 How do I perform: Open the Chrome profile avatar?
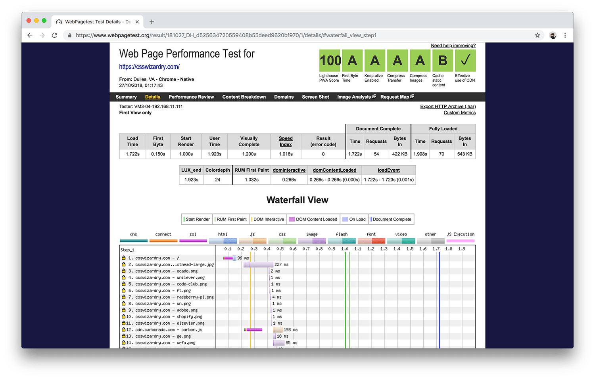553,35
